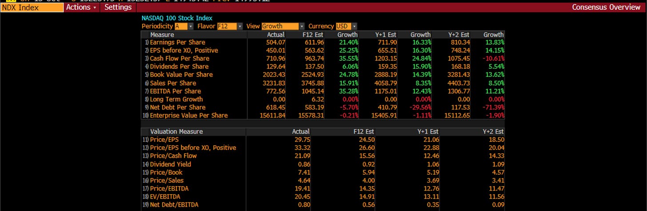
Task: Click the Net Debt/EBITDA Y+2 value 0.09
Action: pos(497,205)
